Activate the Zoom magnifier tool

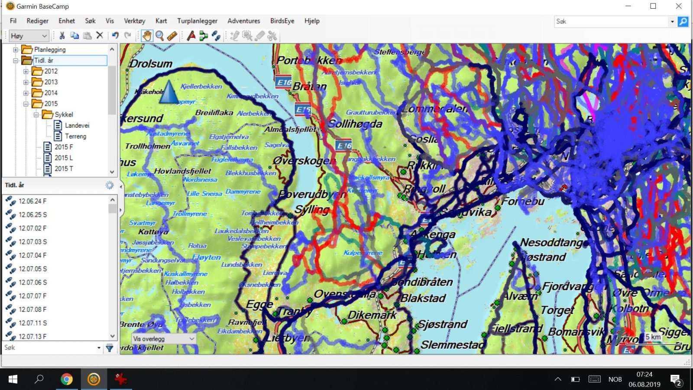[159, 36]
